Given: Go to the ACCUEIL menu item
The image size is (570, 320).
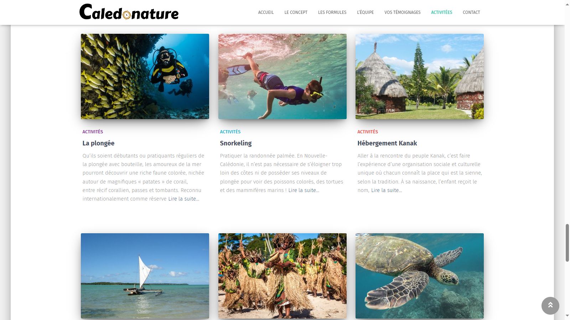Looking at the screenshot, I should (266, 12).
